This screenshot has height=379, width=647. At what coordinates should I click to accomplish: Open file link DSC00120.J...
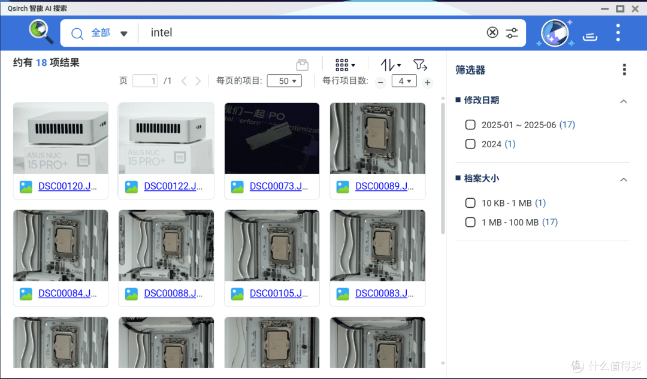point(67,186)
